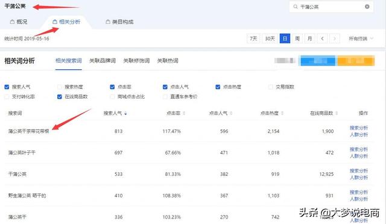Open 人群分析 for 蒲公英叶子干 row
386x224 pixels.
(x=359, y=156)
